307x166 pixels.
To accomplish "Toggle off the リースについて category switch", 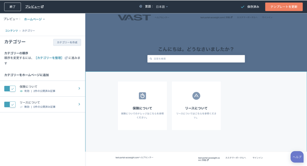I will point(10,104).
